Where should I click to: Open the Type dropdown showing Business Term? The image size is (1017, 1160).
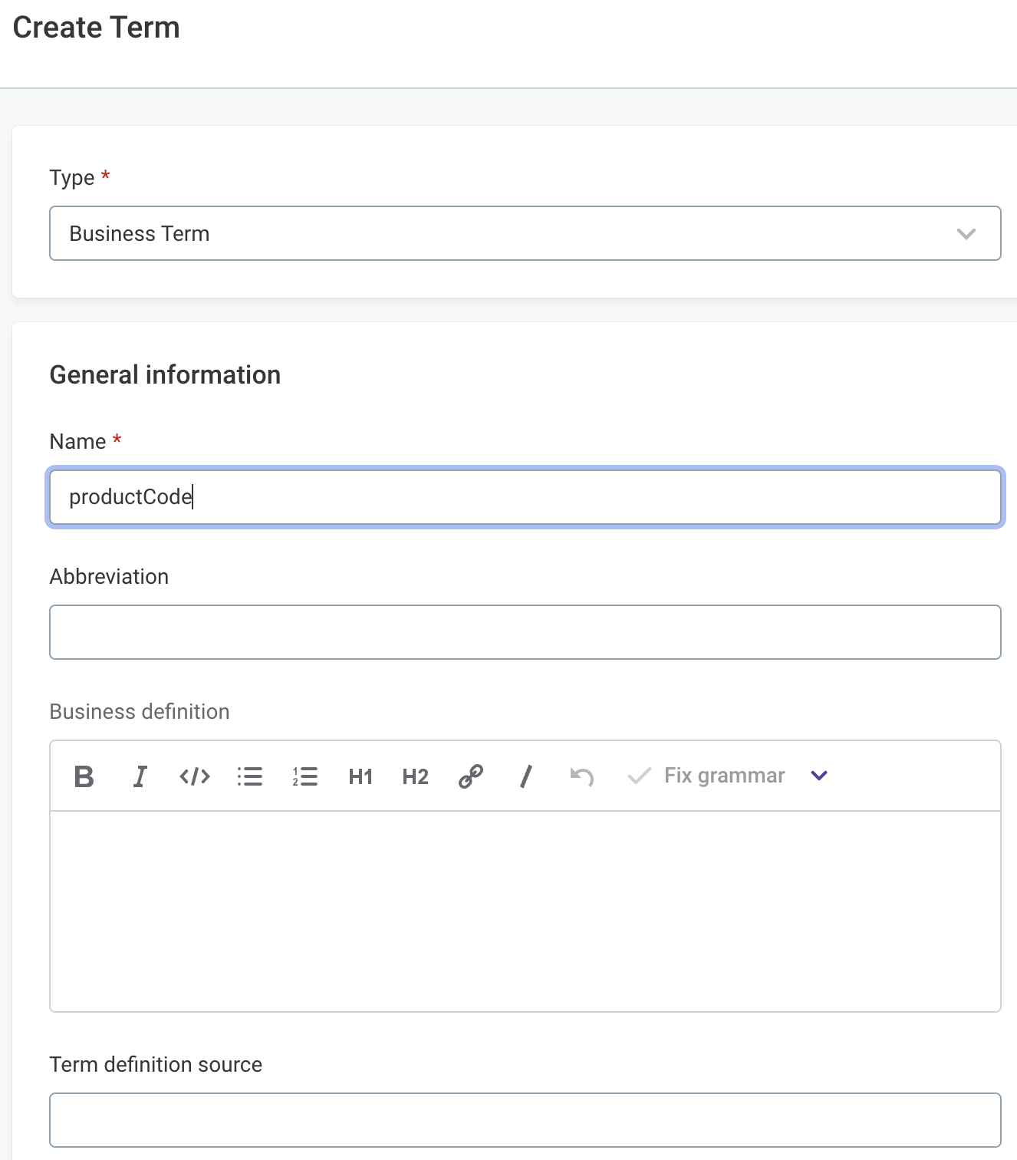click(525, 233)
